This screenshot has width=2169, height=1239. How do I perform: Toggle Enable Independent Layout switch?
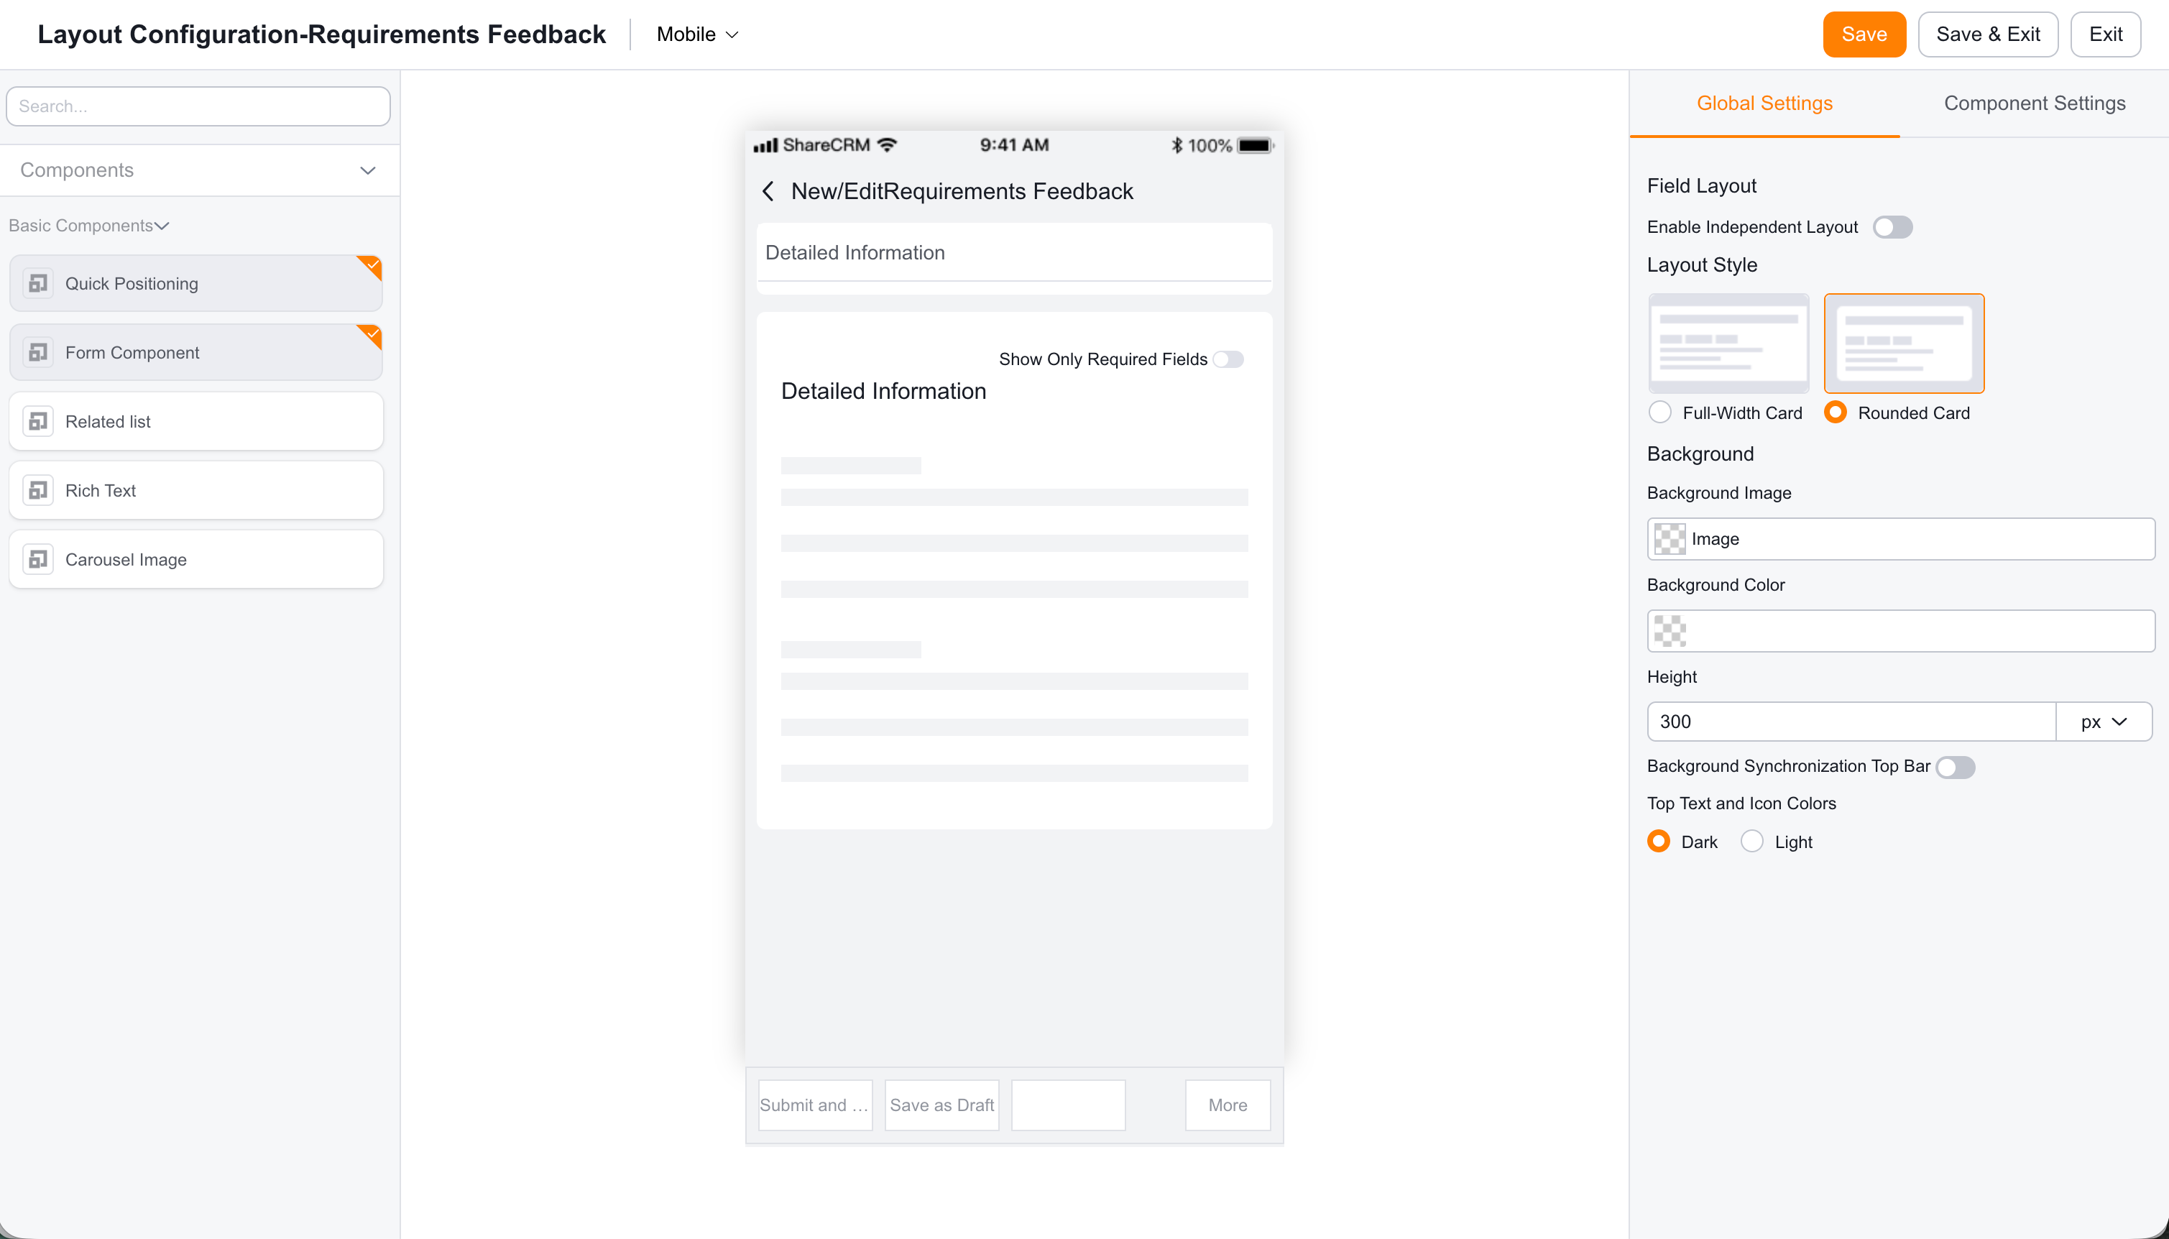point(1892,227)
